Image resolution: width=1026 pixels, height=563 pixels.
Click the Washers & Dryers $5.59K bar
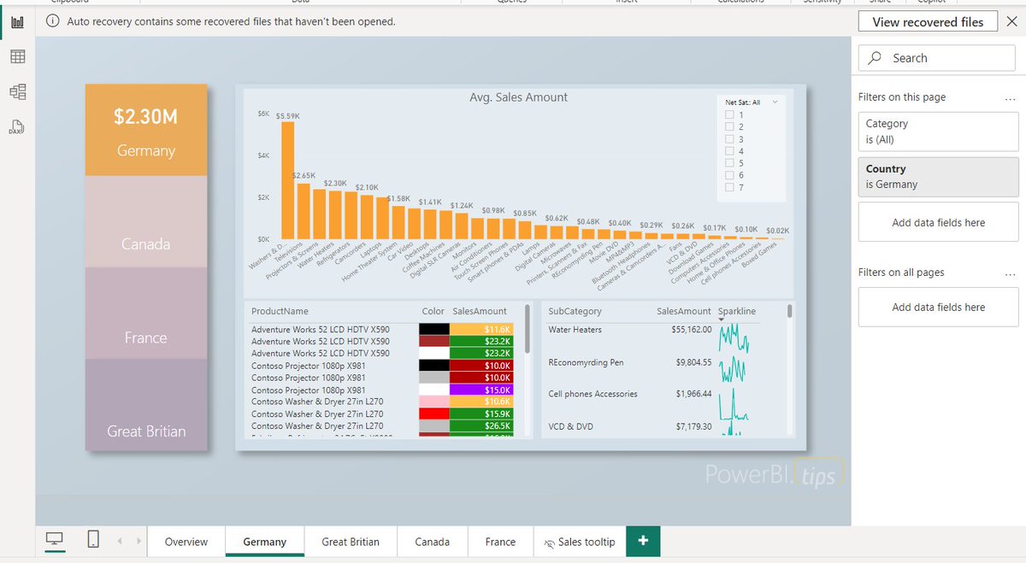pyautogui.click(x=288, y=181)
